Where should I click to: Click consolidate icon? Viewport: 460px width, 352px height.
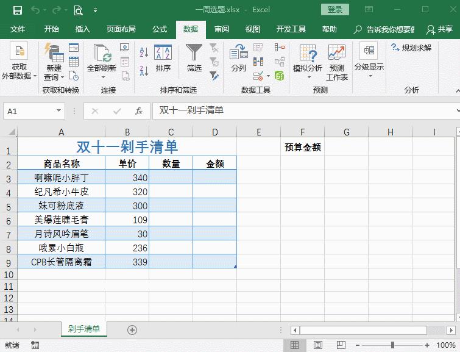(x=280, y=47)
